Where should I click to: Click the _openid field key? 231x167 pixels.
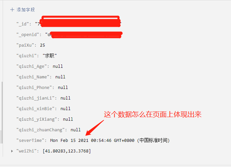click(28, 34)
